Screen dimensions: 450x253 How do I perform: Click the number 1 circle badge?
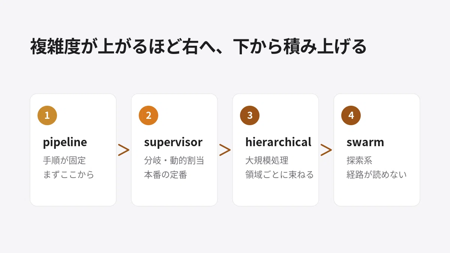(47, 115)
